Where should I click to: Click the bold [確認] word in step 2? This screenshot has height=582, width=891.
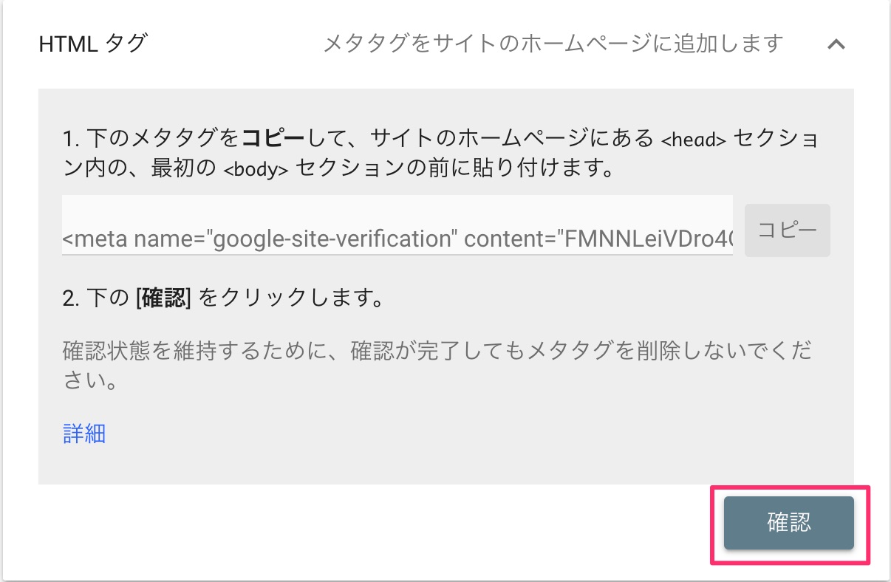click(x=164, y=298)
